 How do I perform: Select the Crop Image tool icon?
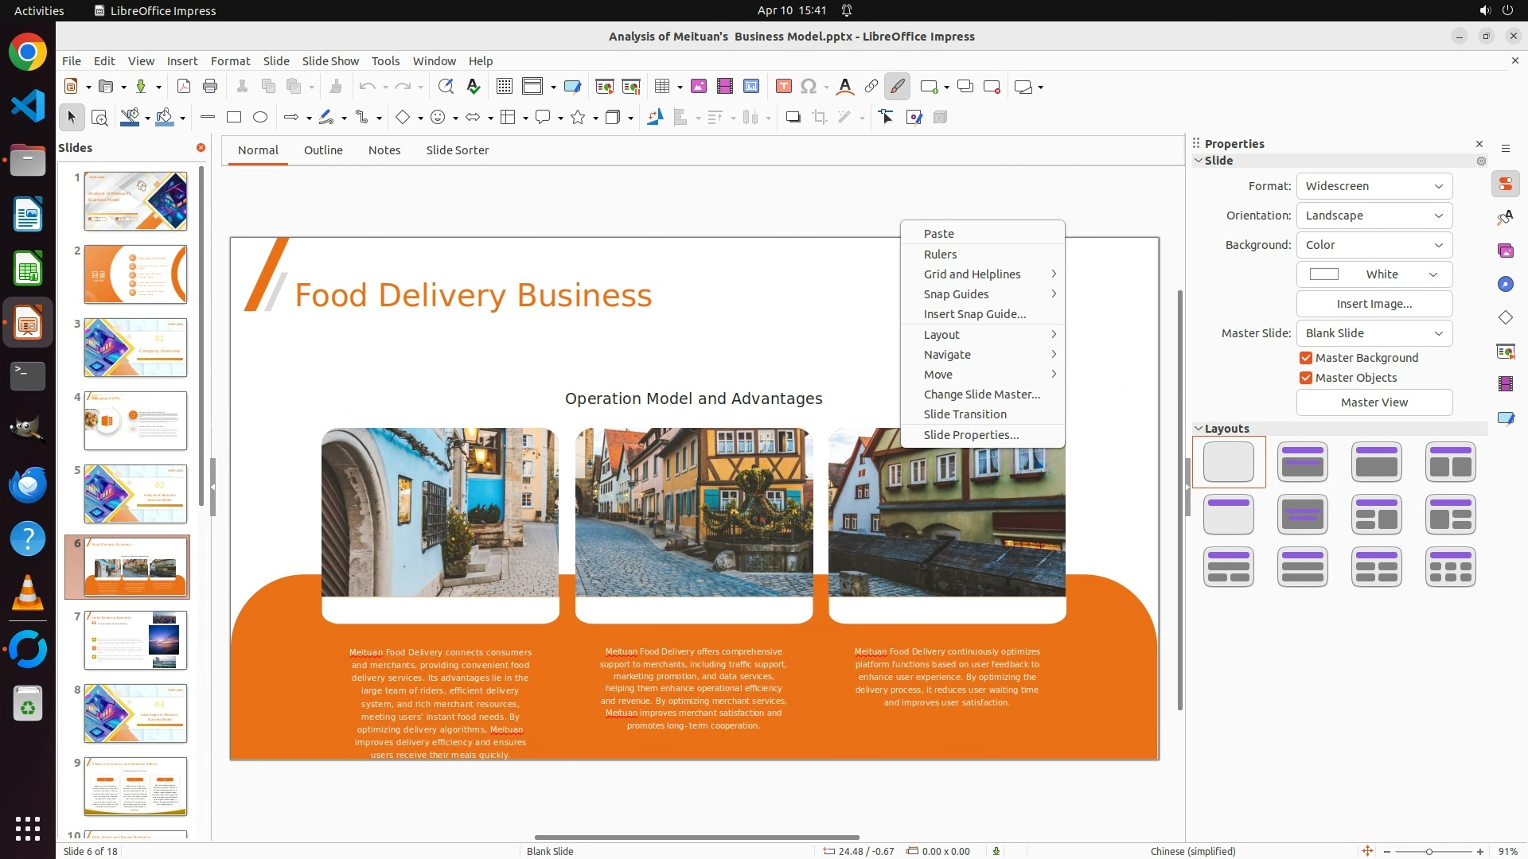[x=819, y=118]
